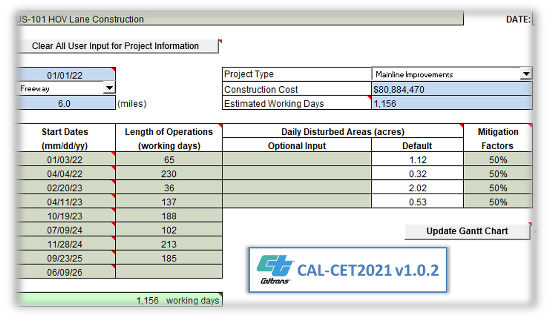Select the $80,884,470 Construction Cost cell
The width and height of the screenshot is (551, 319).
(x=452, y=89)
